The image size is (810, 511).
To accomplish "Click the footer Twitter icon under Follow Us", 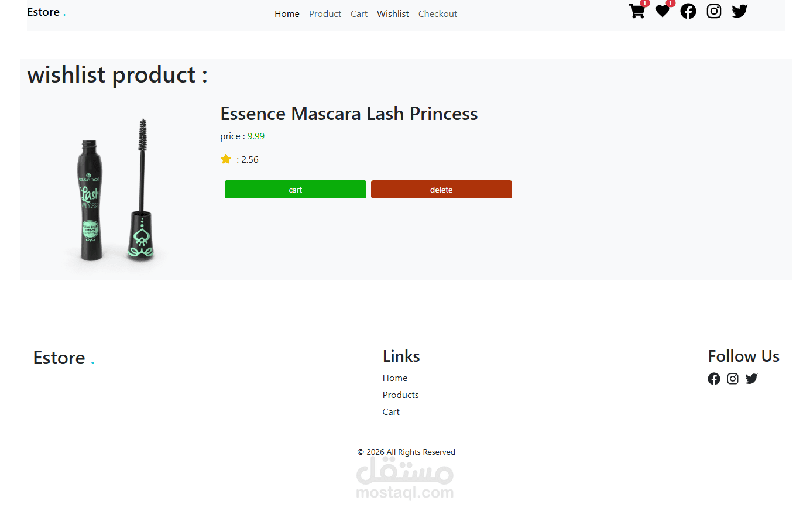I will tap(751, 379).
